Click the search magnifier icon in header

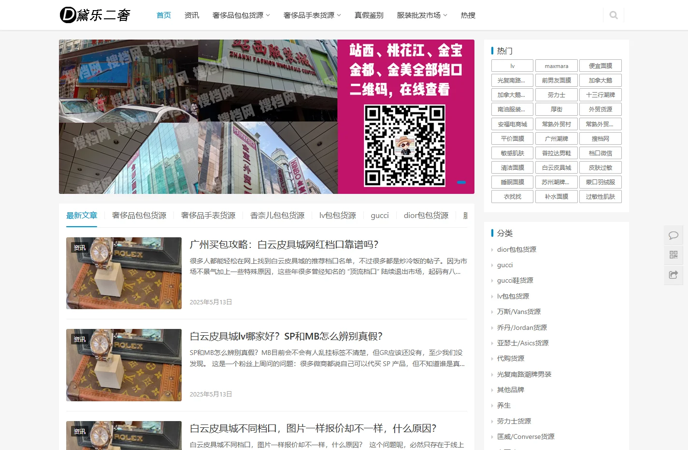pos(614,15)
